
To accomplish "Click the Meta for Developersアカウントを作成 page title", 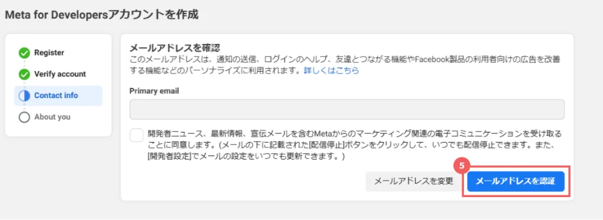I will tap(101, 15).
